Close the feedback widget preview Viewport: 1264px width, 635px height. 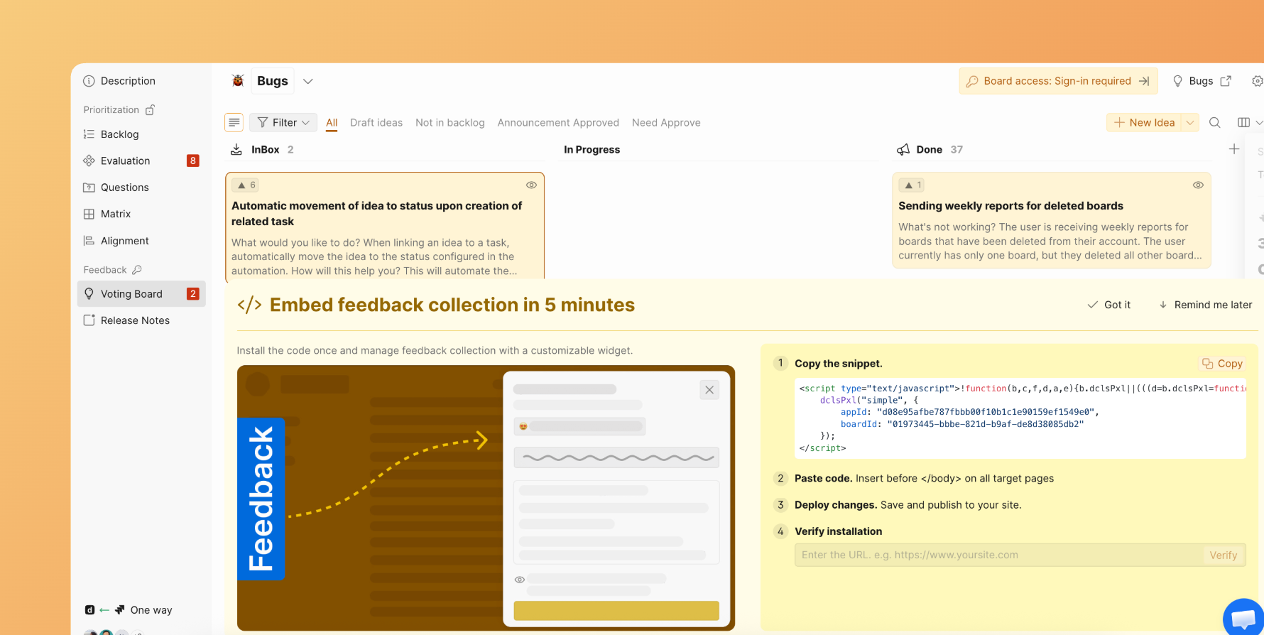pyautogui.click(x=709, y=390)
